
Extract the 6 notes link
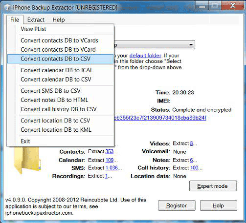click(191, 160)
